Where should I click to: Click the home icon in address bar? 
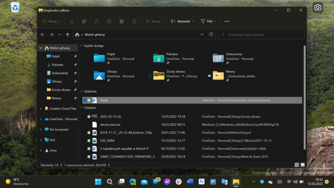coord(77,34)
